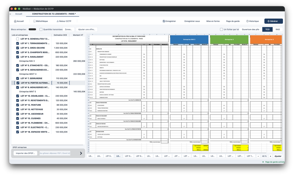
Task: Enable Quantités transmises checkbox
Action: coord(41,29)
